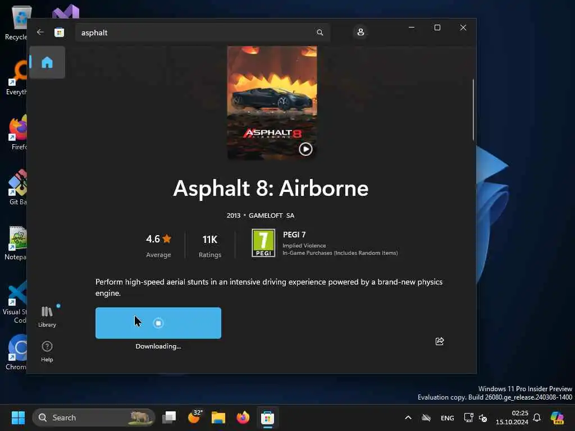575x431 pixels.
Task: Select the Everything desktop shortcut
Action: (16, 79)
